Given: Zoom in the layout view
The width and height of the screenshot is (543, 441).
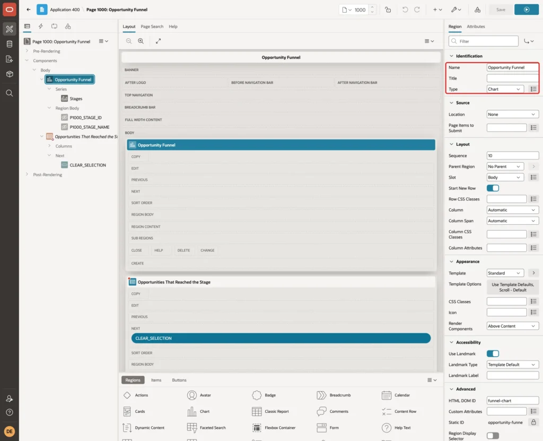Looking at the screenshot, I should (141, 41).
